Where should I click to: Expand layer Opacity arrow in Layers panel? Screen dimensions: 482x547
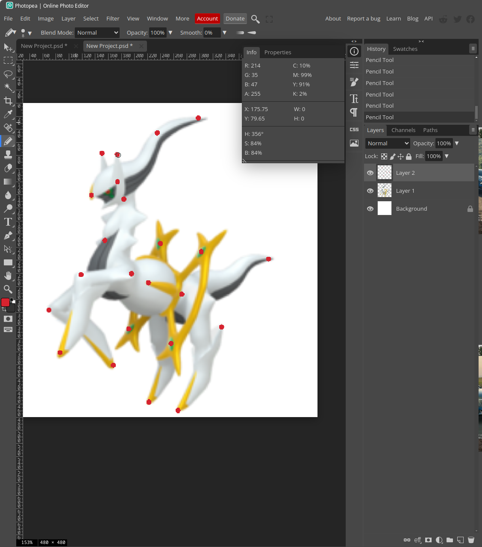pyautogui.click(x=457, y=143)
